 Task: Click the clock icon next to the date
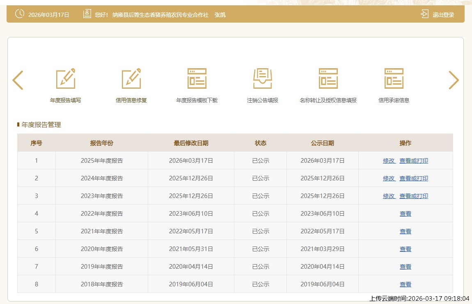tap(19, 14)
